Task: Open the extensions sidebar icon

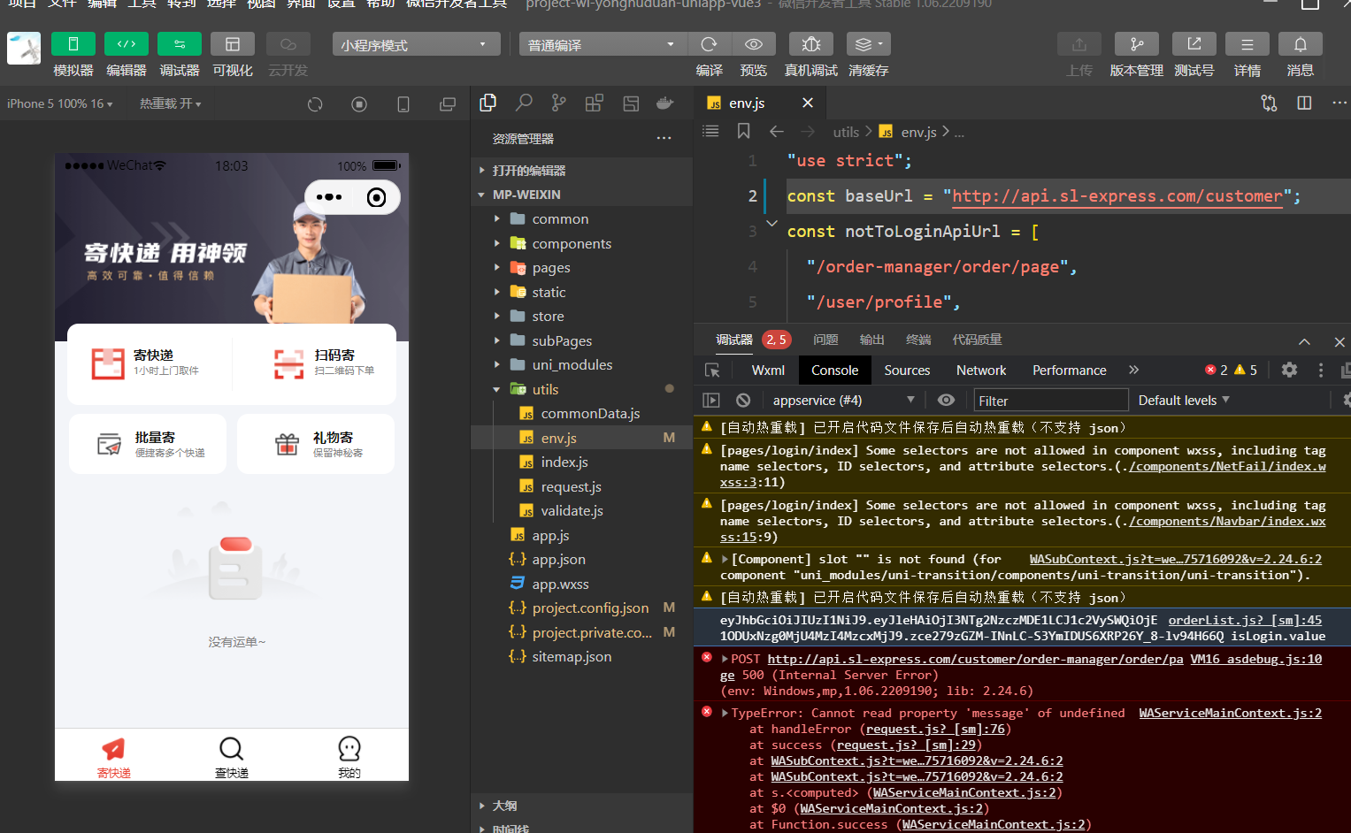Action: (x=595, y=103)
